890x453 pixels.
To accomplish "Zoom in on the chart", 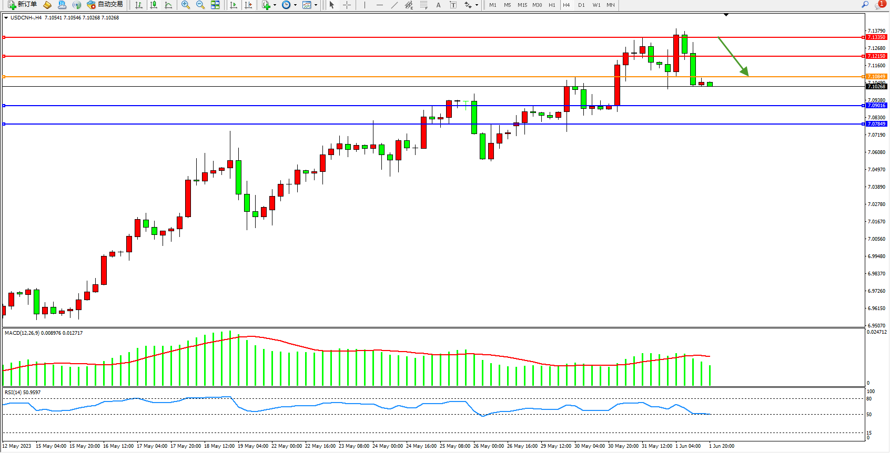I will [x=185, y=5].
